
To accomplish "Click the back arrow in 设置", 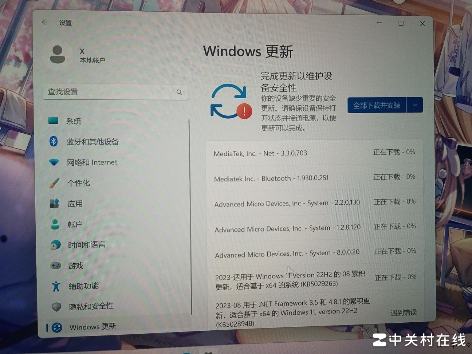I will pos(45,22).
